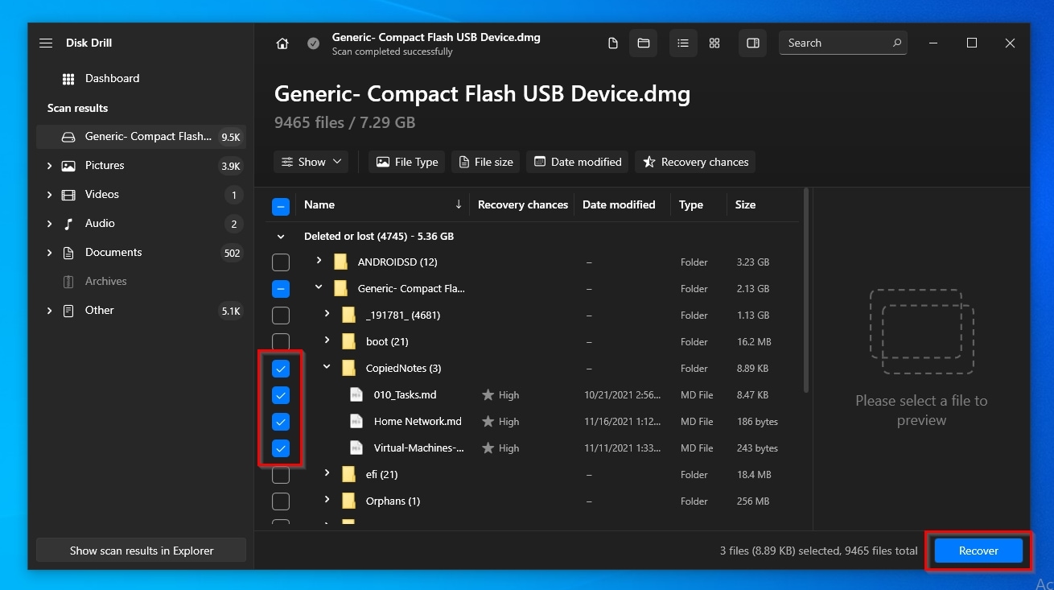Expand the Orphans folder

click(x=327, y=500)
